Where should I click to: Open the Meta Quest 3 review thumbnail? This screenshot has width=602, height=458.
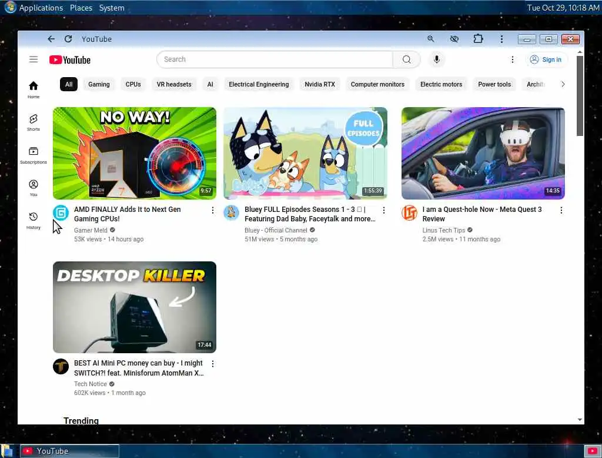click(x=483, y=153)
